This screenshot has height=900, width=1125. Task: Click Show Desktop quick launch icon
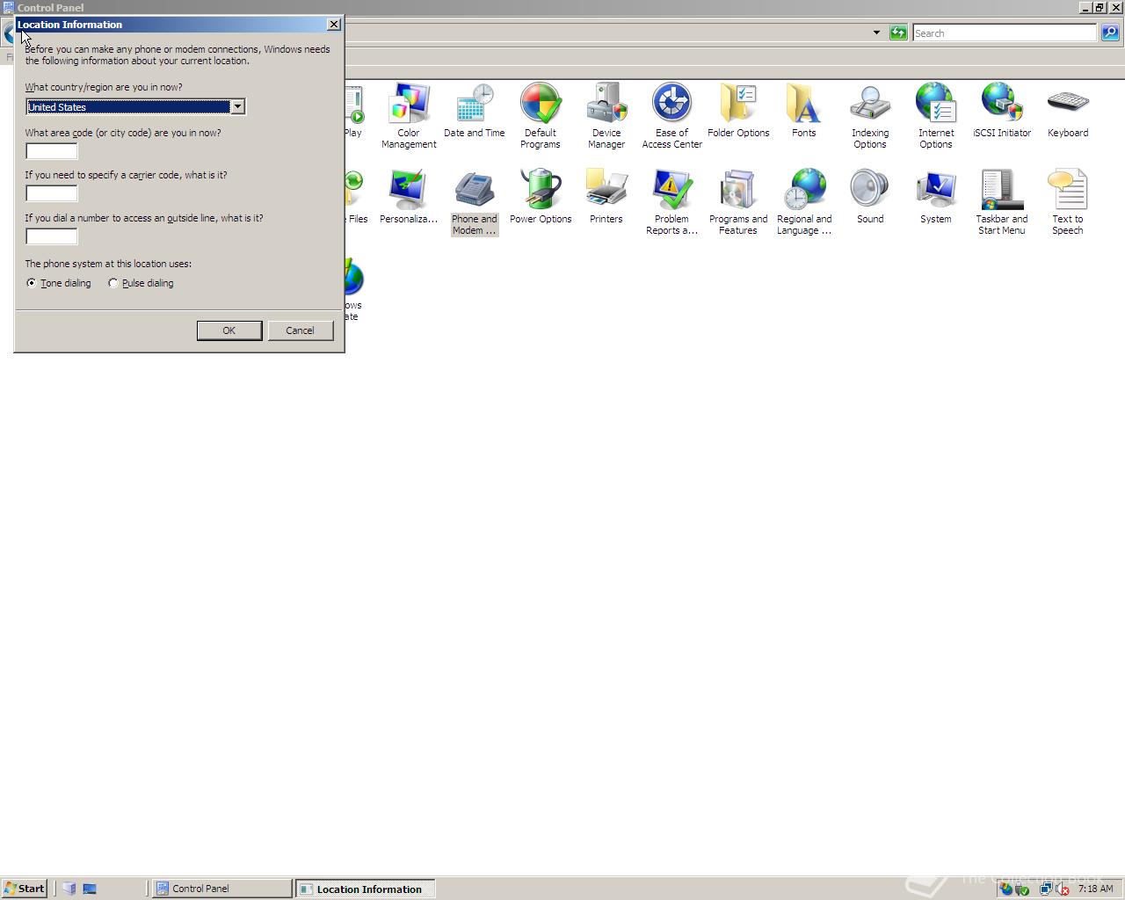point(89,889)
